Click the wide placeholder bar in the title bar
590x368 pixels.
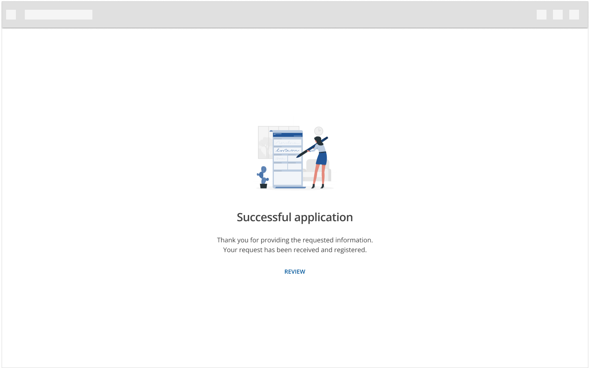pyautogui.click(x=59, y=15)
